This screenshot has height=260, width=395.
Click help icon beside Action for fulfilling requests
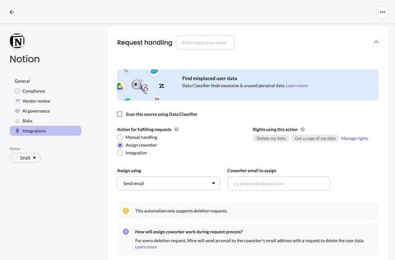176,130
